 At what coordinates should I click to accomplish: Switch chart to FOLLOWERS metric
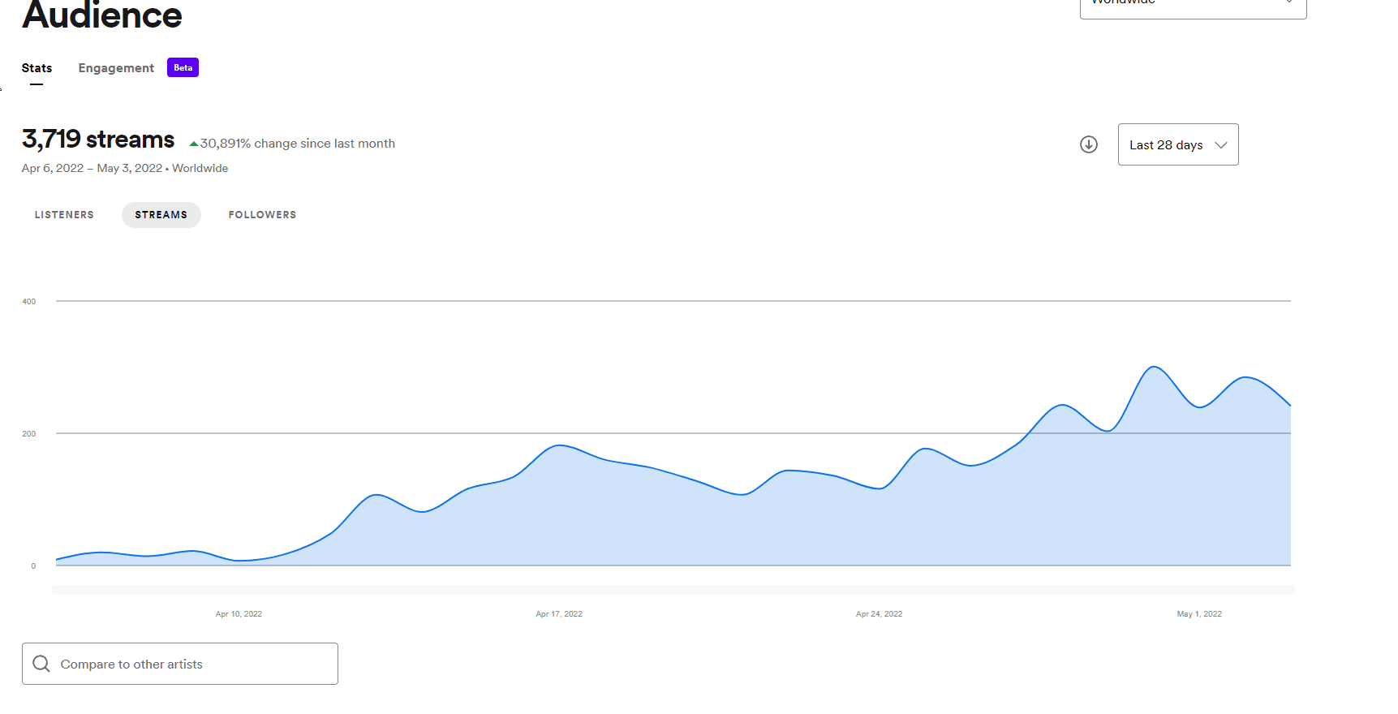tap(262, 215)
